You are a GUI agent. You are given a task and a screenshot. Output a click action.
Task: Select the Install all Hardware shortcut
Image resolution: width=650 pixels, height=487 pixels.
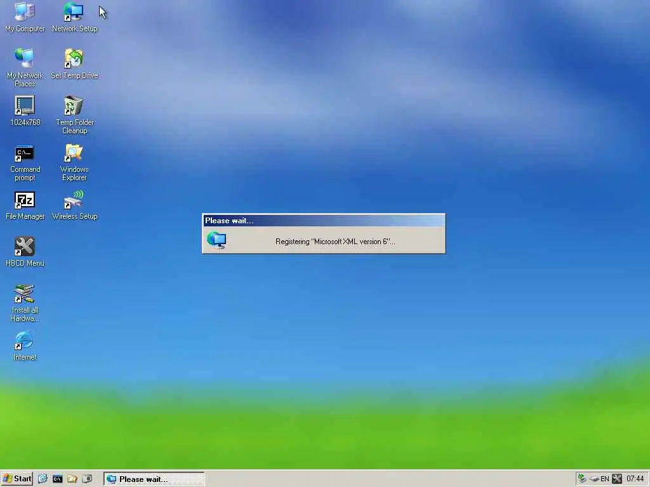[25, 302]
